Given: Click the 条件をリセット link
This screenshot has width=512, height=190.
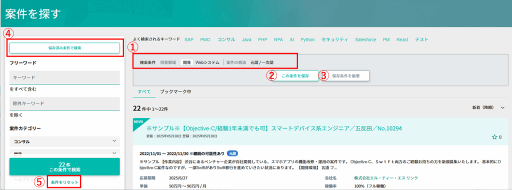Looking at the screenshot, I should tap(64, 182).
